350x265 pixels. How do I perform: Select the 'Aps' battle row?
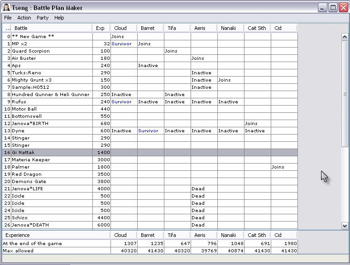tap(150, 65)
